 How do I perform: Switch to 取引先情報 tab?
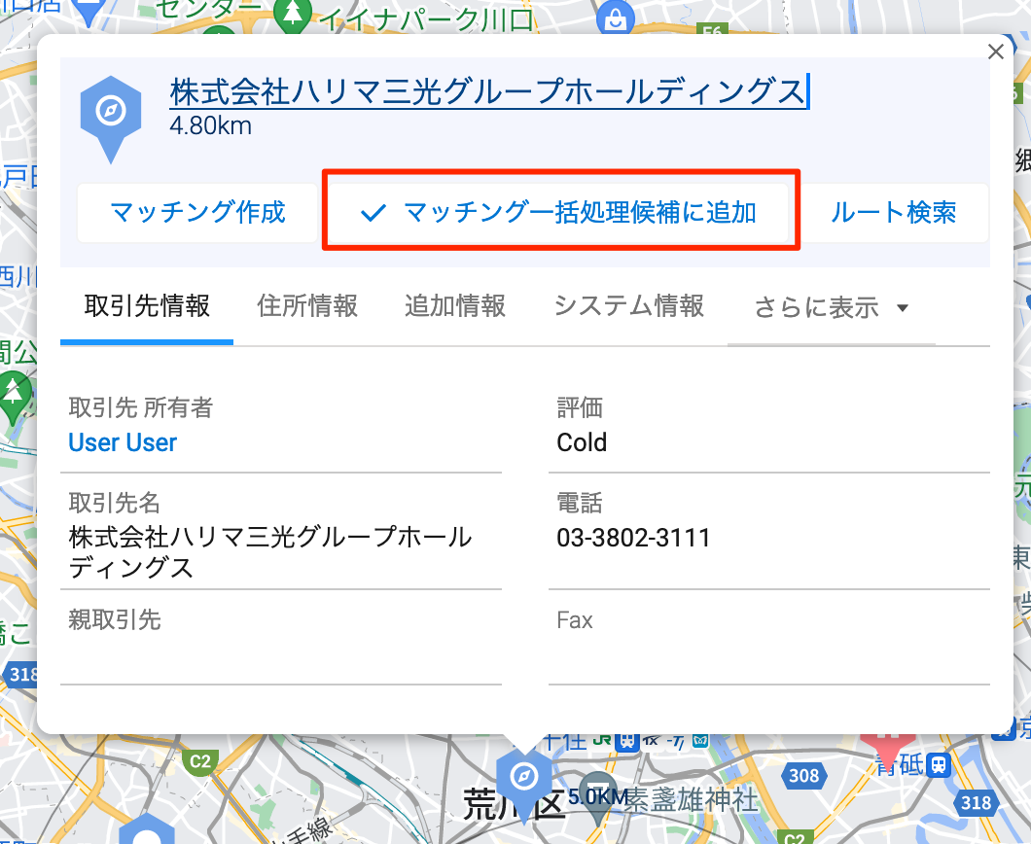point(147,307)
